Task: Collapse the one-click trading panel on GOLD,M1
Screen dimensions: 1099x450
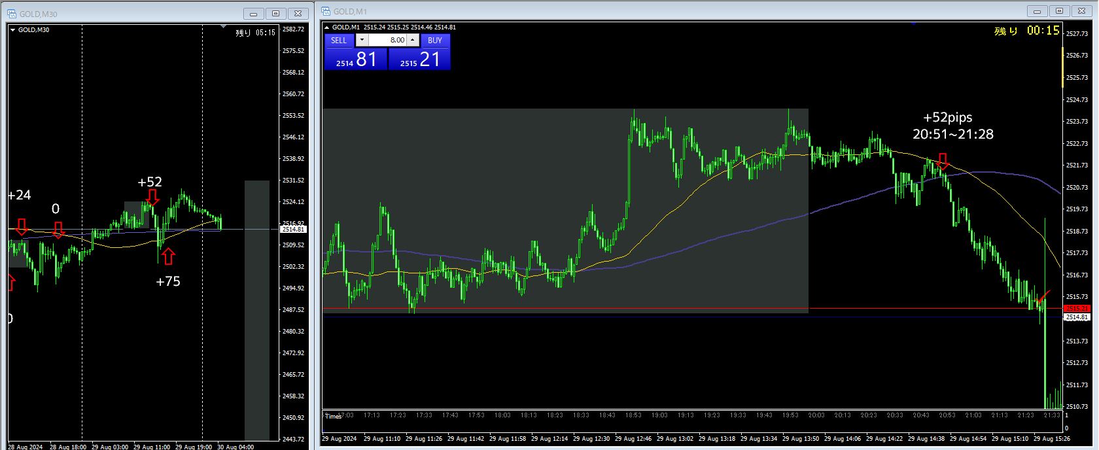Action: (x=326, y=27)
